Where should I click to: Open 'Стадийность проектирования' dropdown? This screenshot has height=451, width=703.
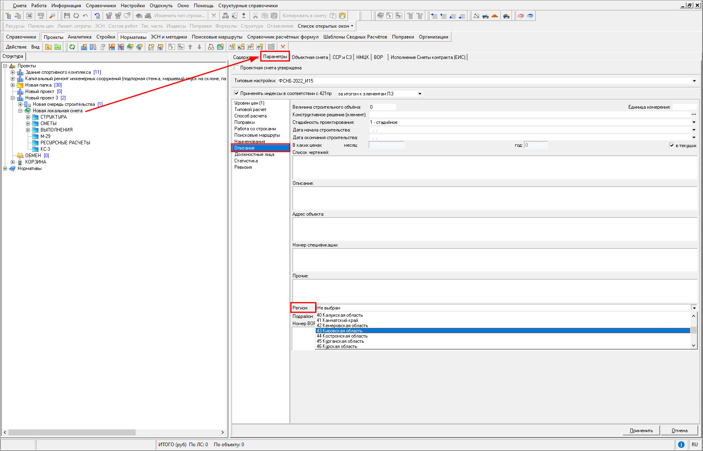(694, 122)
